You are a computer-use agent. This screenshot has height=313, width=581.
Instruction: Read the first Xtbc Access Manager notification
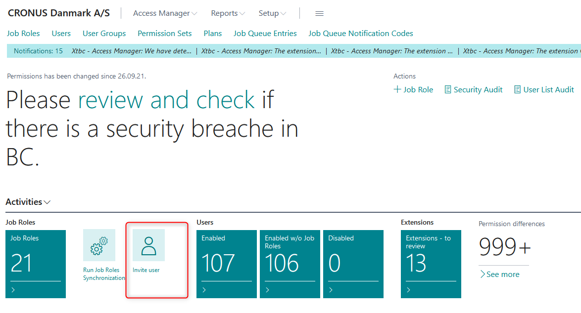[x=131, y=51]
